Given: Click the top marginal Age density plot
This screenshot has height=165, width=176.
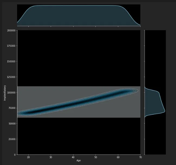Looking at the screenshot, I should (79, 16).
